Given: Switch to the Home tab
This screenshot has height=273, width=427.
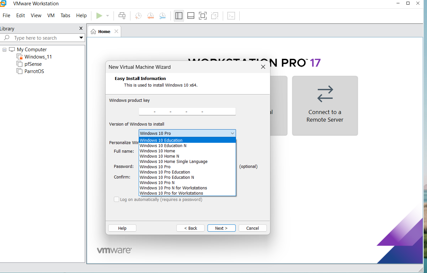Looking at the screenshot, I should point(104,31).
